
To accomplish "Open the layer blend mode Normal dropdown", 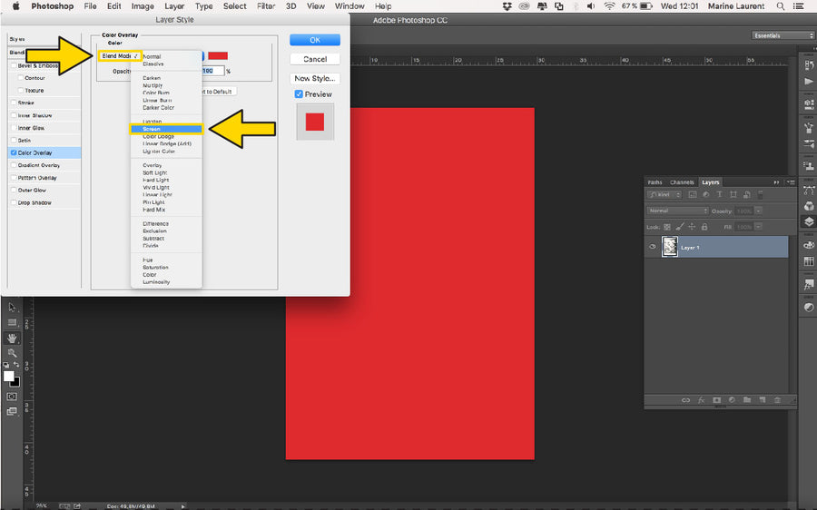I will (677, 211).
